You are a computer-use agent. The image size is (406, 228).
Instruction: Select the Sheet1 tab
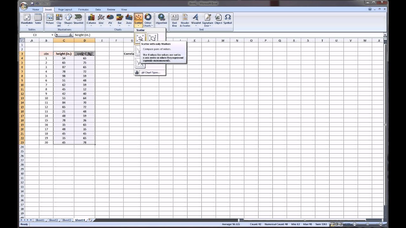(40, 220)
